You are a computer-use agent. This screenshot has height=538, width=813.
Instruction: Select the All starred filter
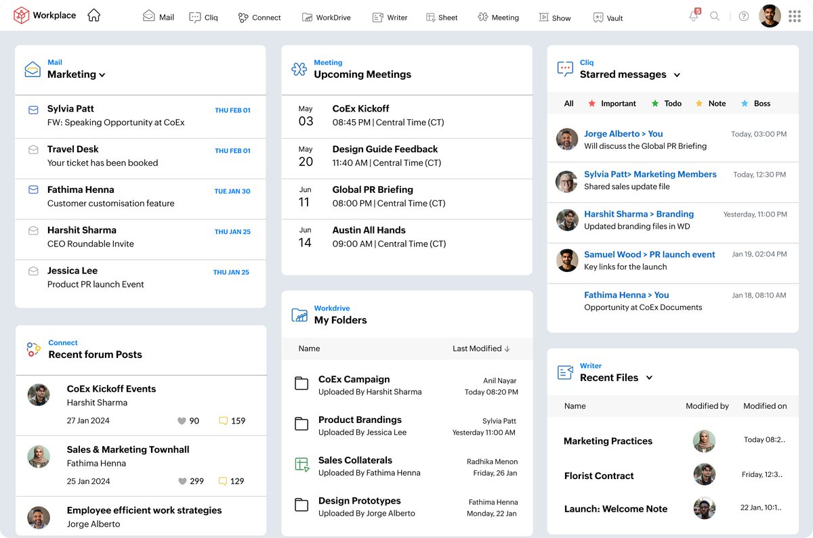(569, 104)
